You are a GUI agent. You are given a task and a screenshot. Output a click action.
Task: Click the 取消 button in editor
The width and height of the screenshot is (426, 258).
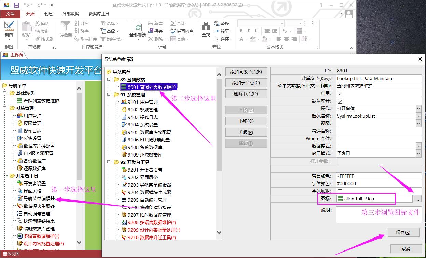pos(406,249)
